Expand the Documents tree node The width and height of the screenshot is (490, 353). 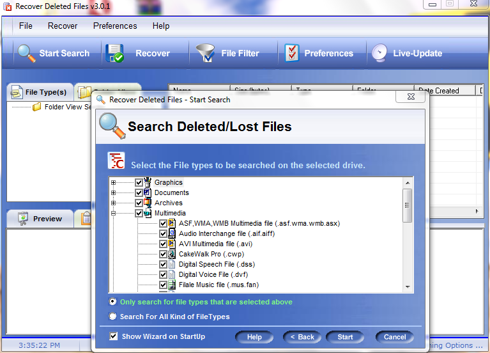114,192
